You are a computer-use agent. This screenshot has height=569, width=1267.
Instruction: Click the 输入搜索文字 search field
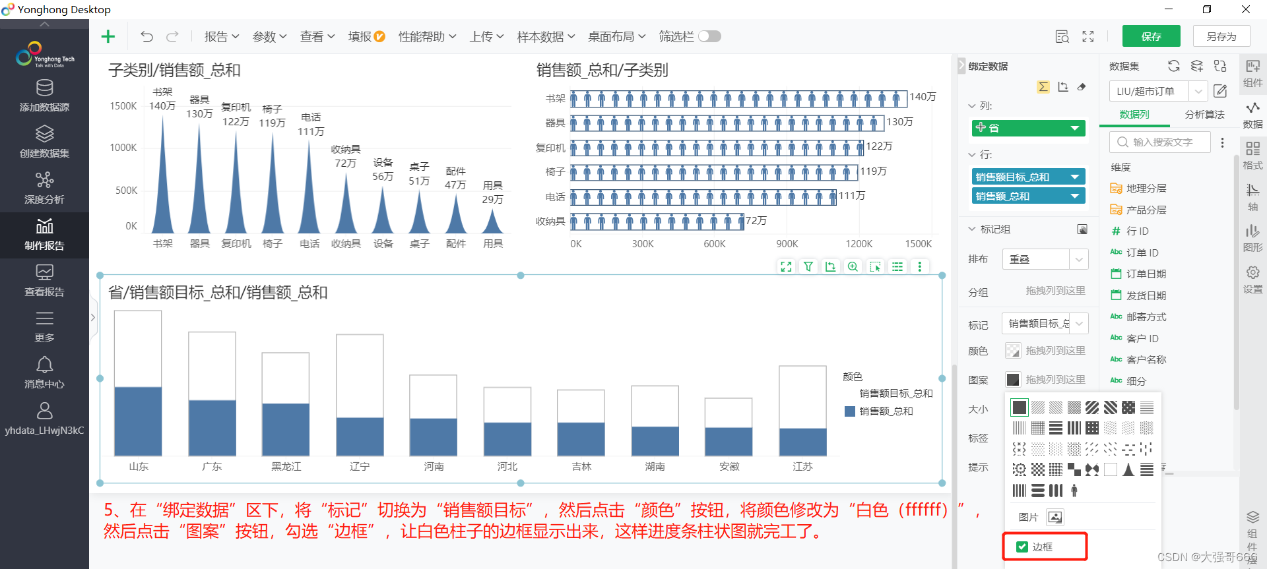[1160, 142]
